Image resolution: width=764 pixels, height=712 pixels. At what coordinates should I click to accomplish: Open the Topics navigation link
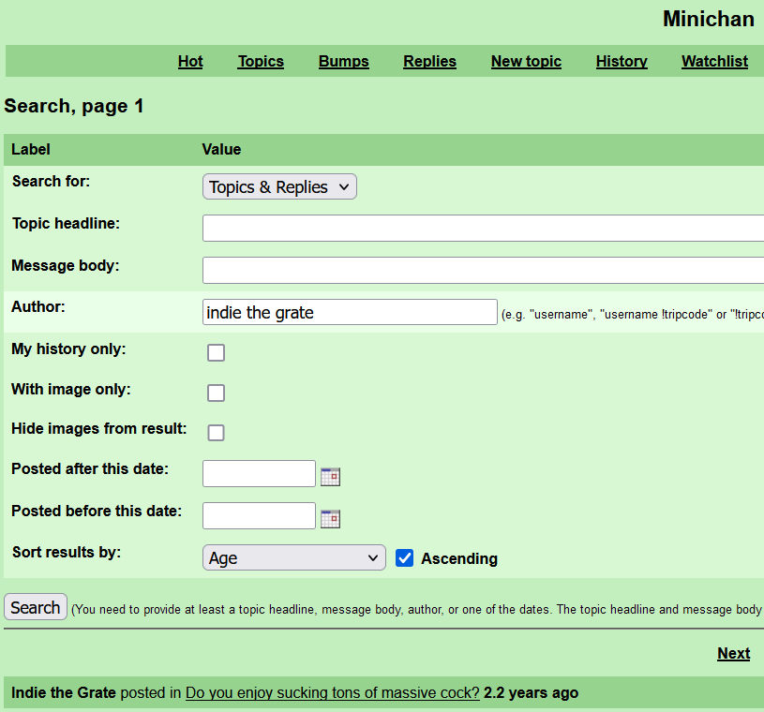(261, 61)
